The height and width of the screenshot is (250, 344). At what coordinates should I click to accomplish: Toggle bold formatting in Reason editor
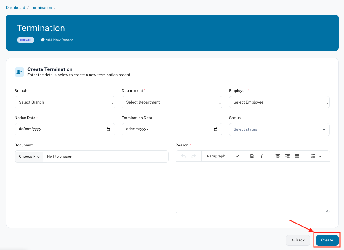coord(252,156)
